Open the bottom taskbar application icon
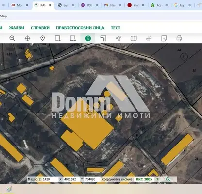This screenshot has width=202, height=194. (x=9, y=189)
